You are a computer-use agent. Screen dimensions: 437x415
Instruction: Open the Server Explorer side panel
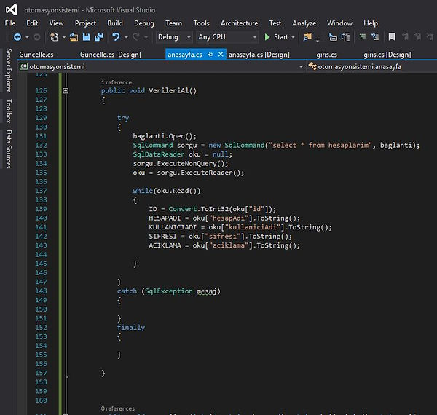(9, 70)
